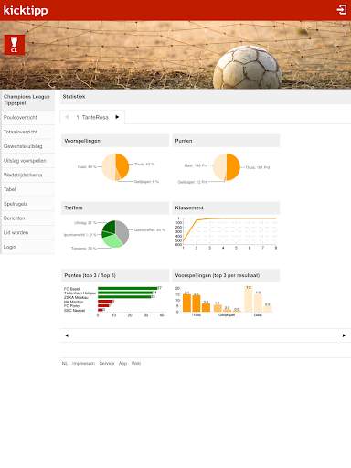The height and width of the screenshot is (468, 351).
Task: Click Lid worden in the sidebar
Action: pyautogui.click(x=27, y=232)
